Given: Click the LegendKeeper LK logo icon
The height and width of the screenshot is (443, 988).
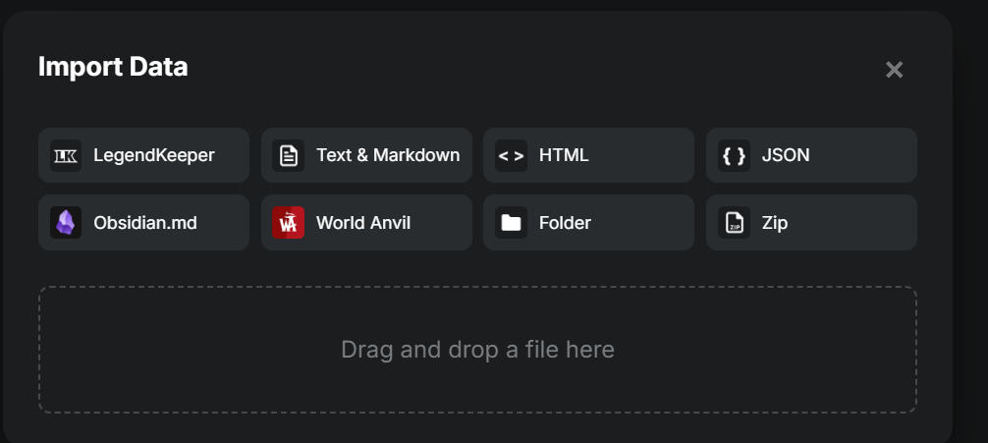Looking at the screenshot, I should (x=66, y=155).
